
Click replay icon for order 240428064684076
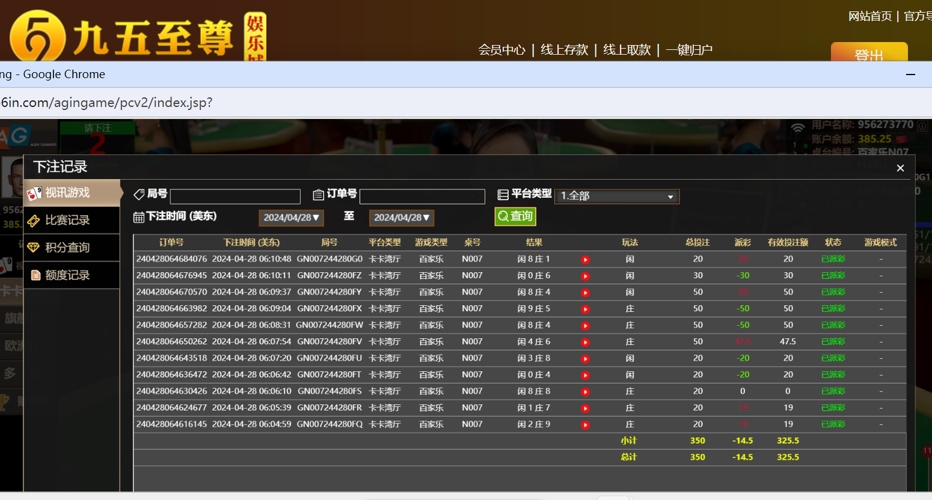pos(585,260)
